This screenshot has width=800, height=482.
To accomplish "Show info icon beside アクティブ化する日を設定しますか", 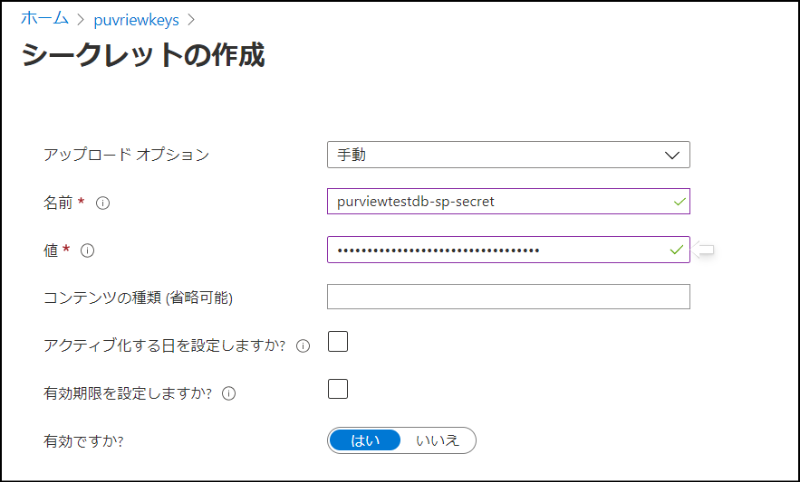I will click(x=304, y=346).
